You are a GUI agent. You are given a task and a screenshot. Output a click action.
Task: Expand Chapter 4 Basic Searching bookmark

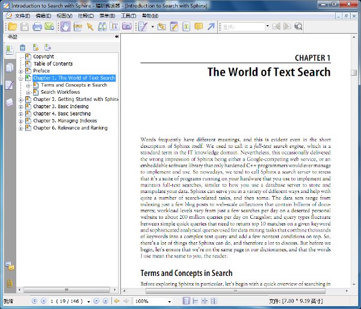pyautogui.click(x=20, y=114)
